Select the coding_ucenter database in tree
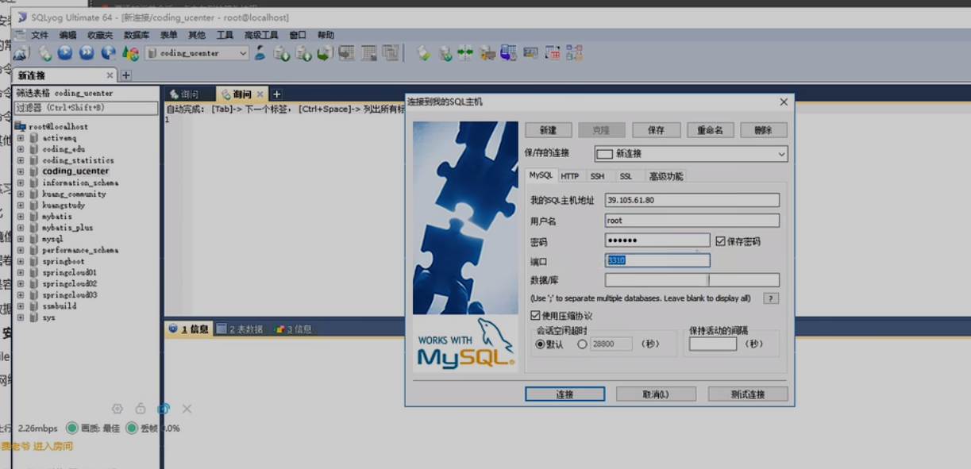 pos(75,171)
